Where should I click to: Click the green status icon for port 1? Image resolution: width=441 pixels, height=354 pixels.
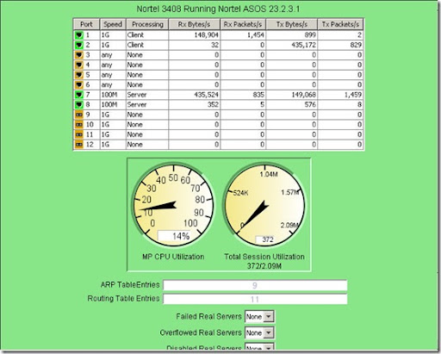click(79, 35)
